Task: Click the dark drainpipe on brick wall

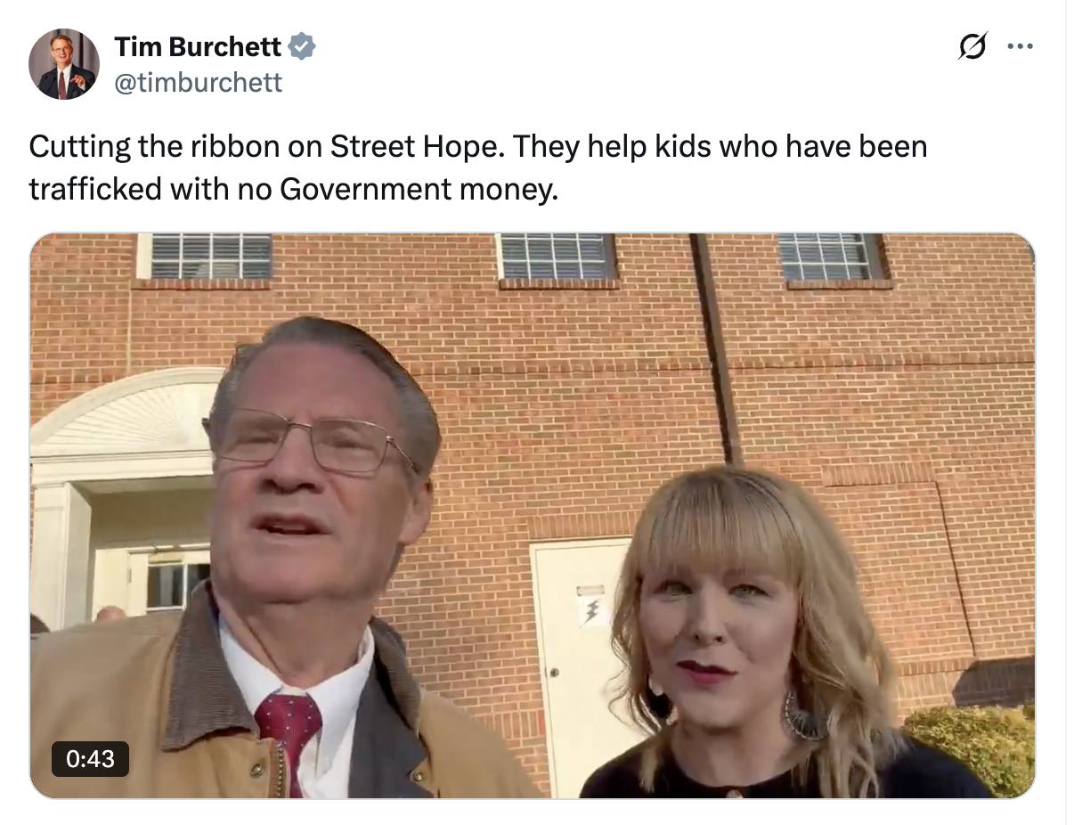Action: pos(718,347)
